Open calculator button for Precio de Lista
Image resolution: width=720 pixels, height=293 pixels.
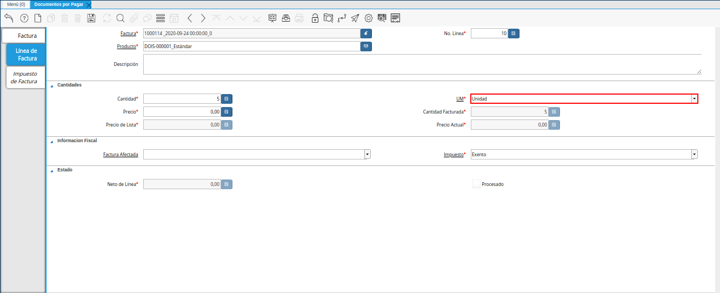[x=226, y=125]
